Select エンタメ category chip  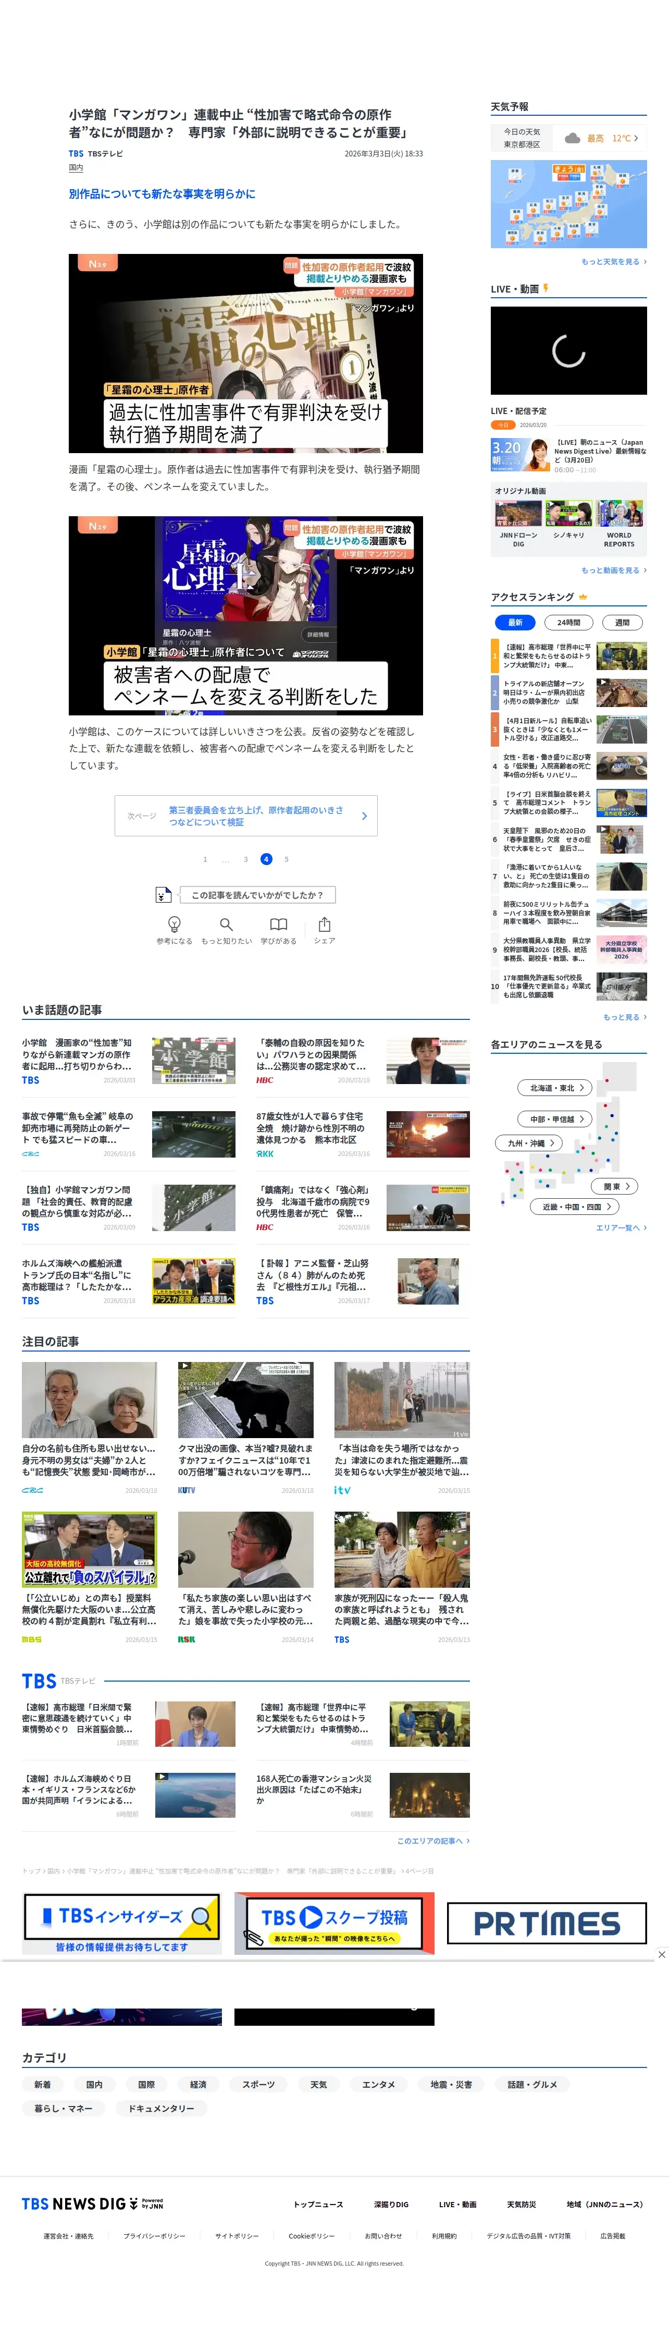(x=379, y=2085)
